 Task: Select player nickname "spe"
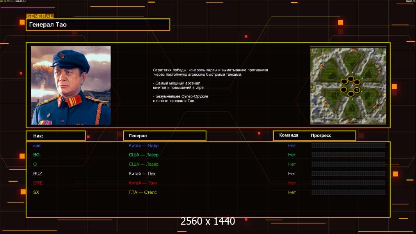pos(37,145)
